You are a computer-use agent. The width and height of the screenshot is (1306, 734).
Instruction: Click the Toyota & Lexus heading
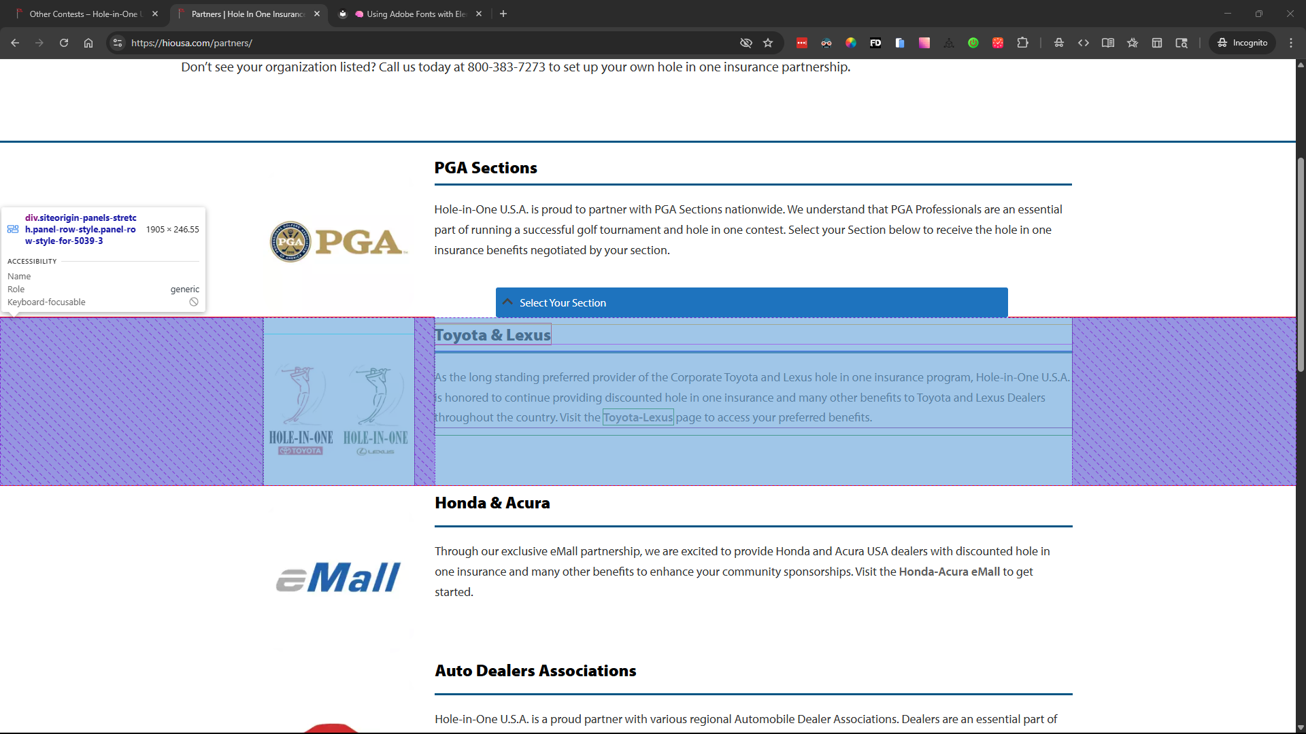492,335
